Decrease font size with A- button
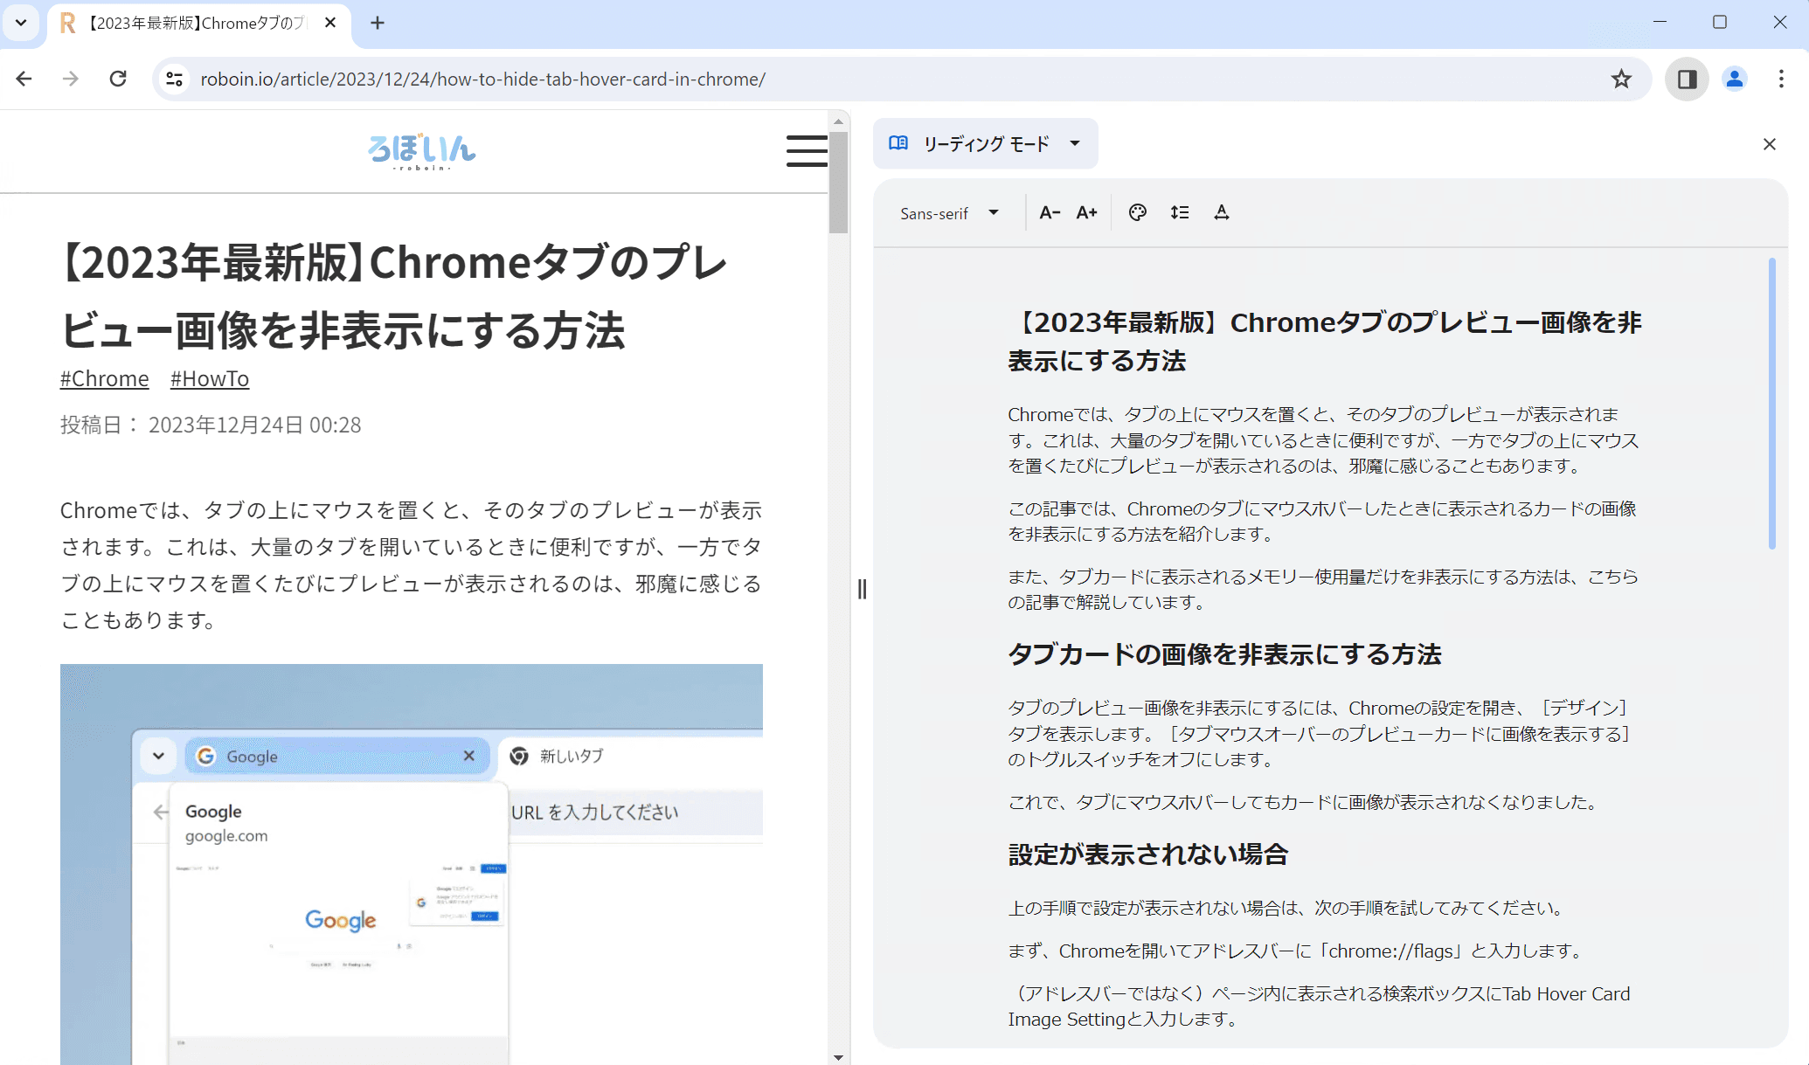 1050,212
